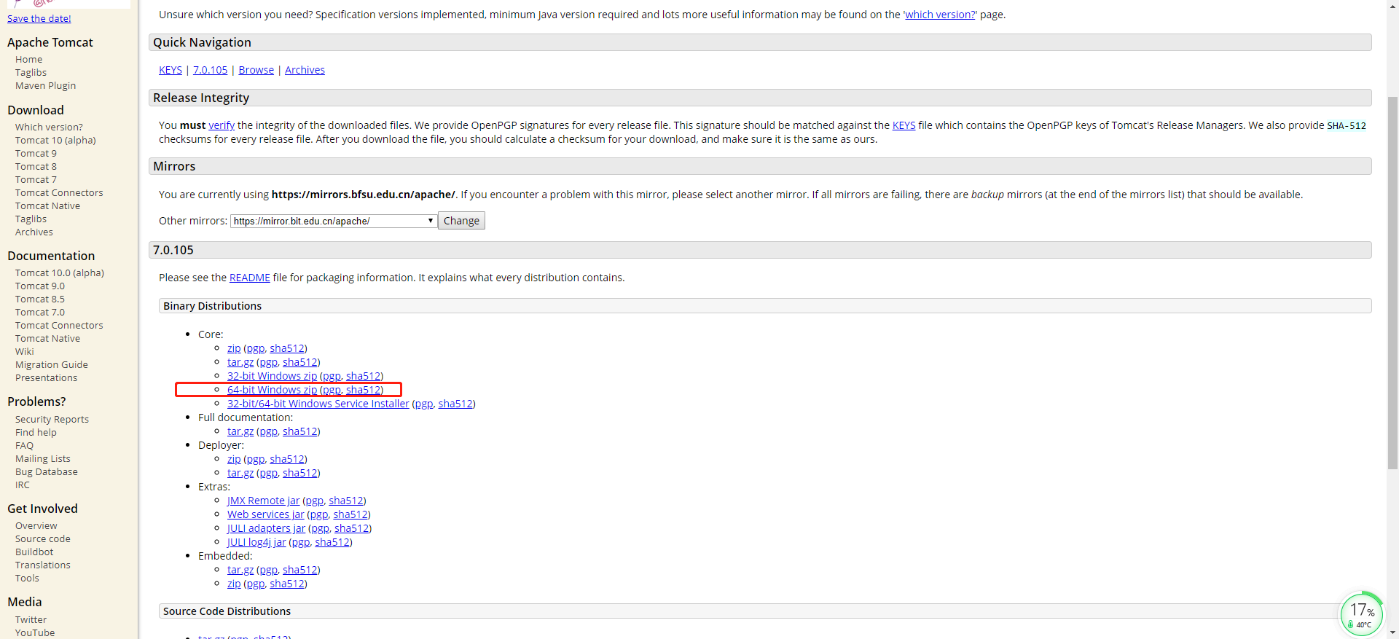Click the 17% performance monitor widget
1399x639 pixels.
pyautogui.click(x=1361, y=614)
